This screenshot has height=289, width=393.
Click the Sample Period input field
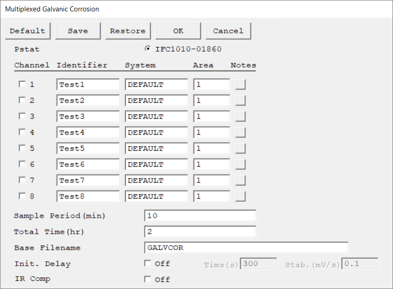(200, 215)
